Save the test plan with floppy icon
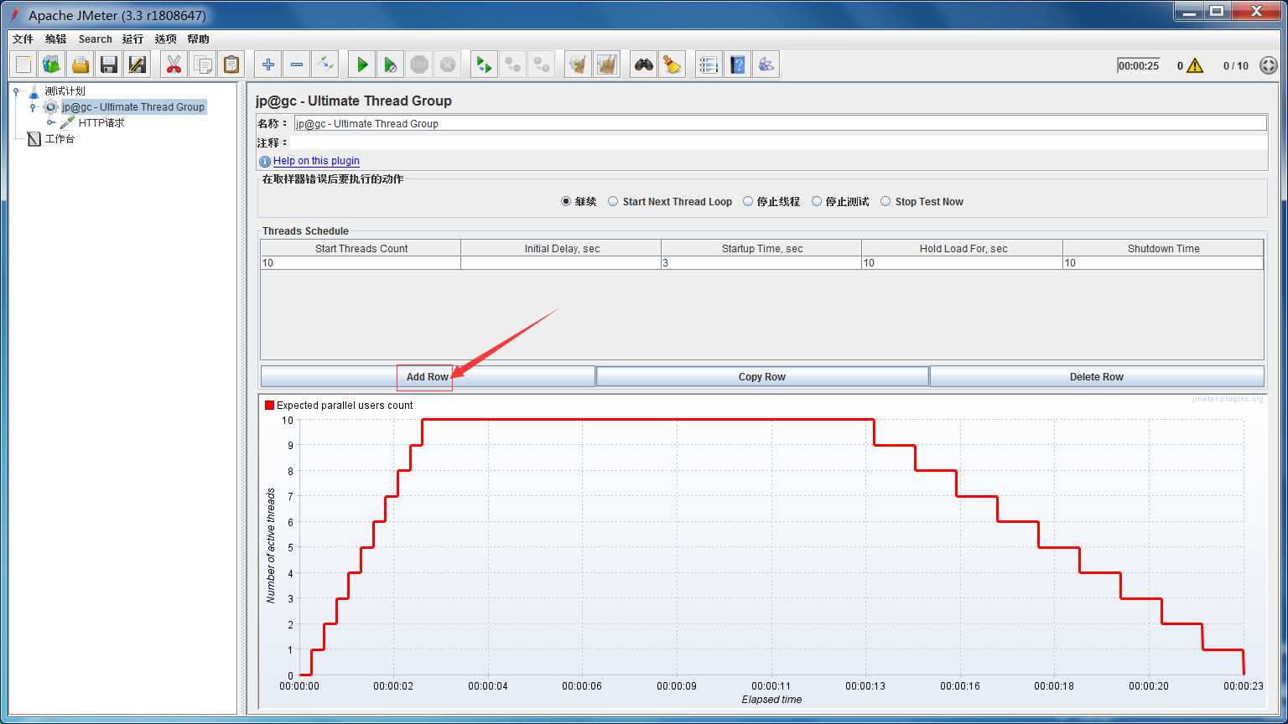1288x724 pixels. pyautogui.click(x=109, y=65)
